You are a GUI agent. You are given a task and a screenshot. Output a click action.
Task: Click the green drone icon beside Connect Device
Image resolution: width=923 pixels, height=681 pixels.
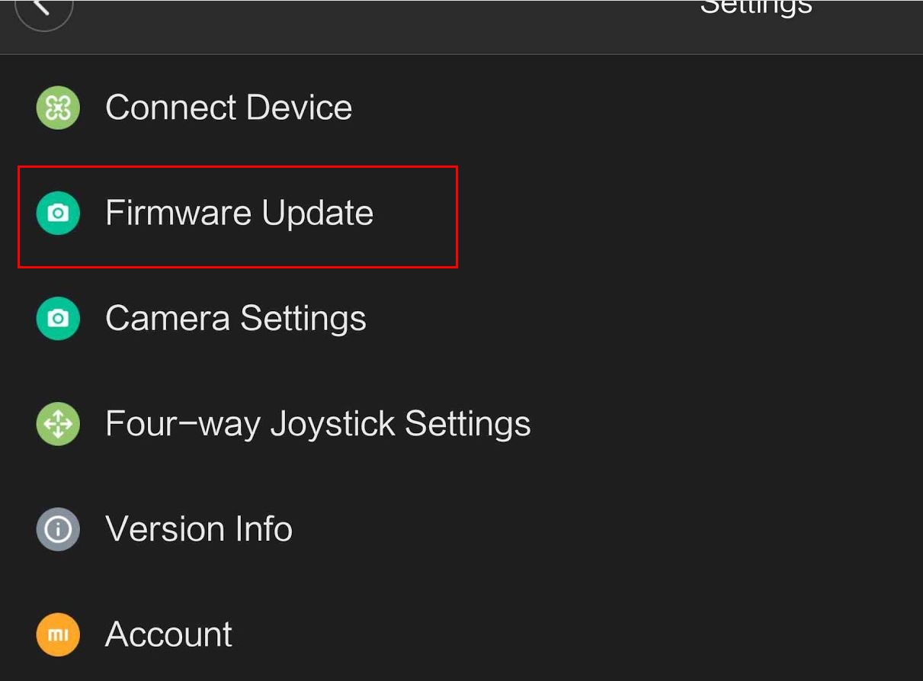58,108
